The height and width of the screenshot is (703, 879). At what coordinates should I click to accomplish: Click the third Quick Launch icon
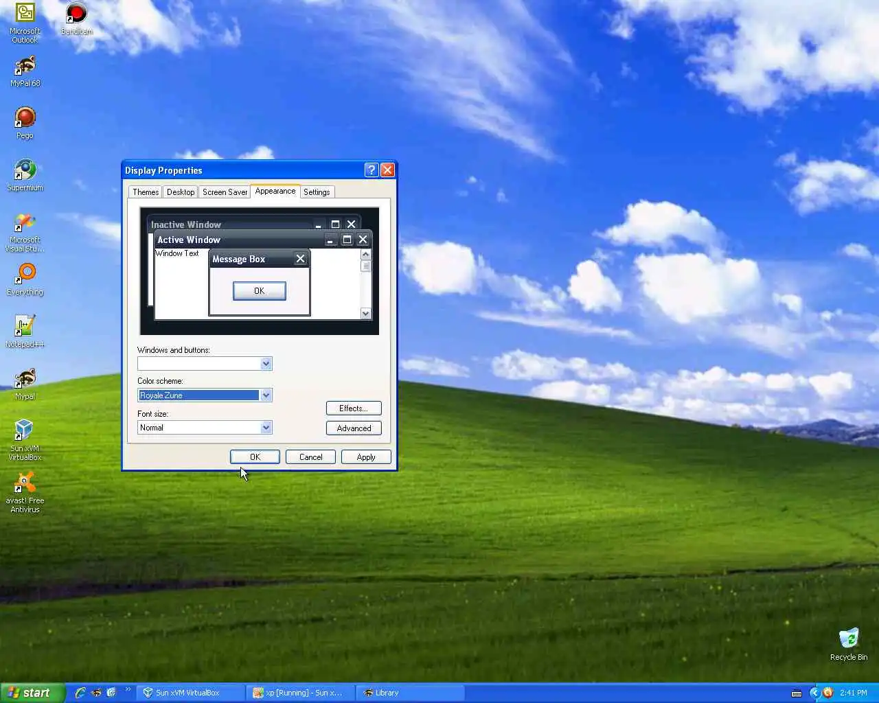pyautogui.click(x=111, y=693)
